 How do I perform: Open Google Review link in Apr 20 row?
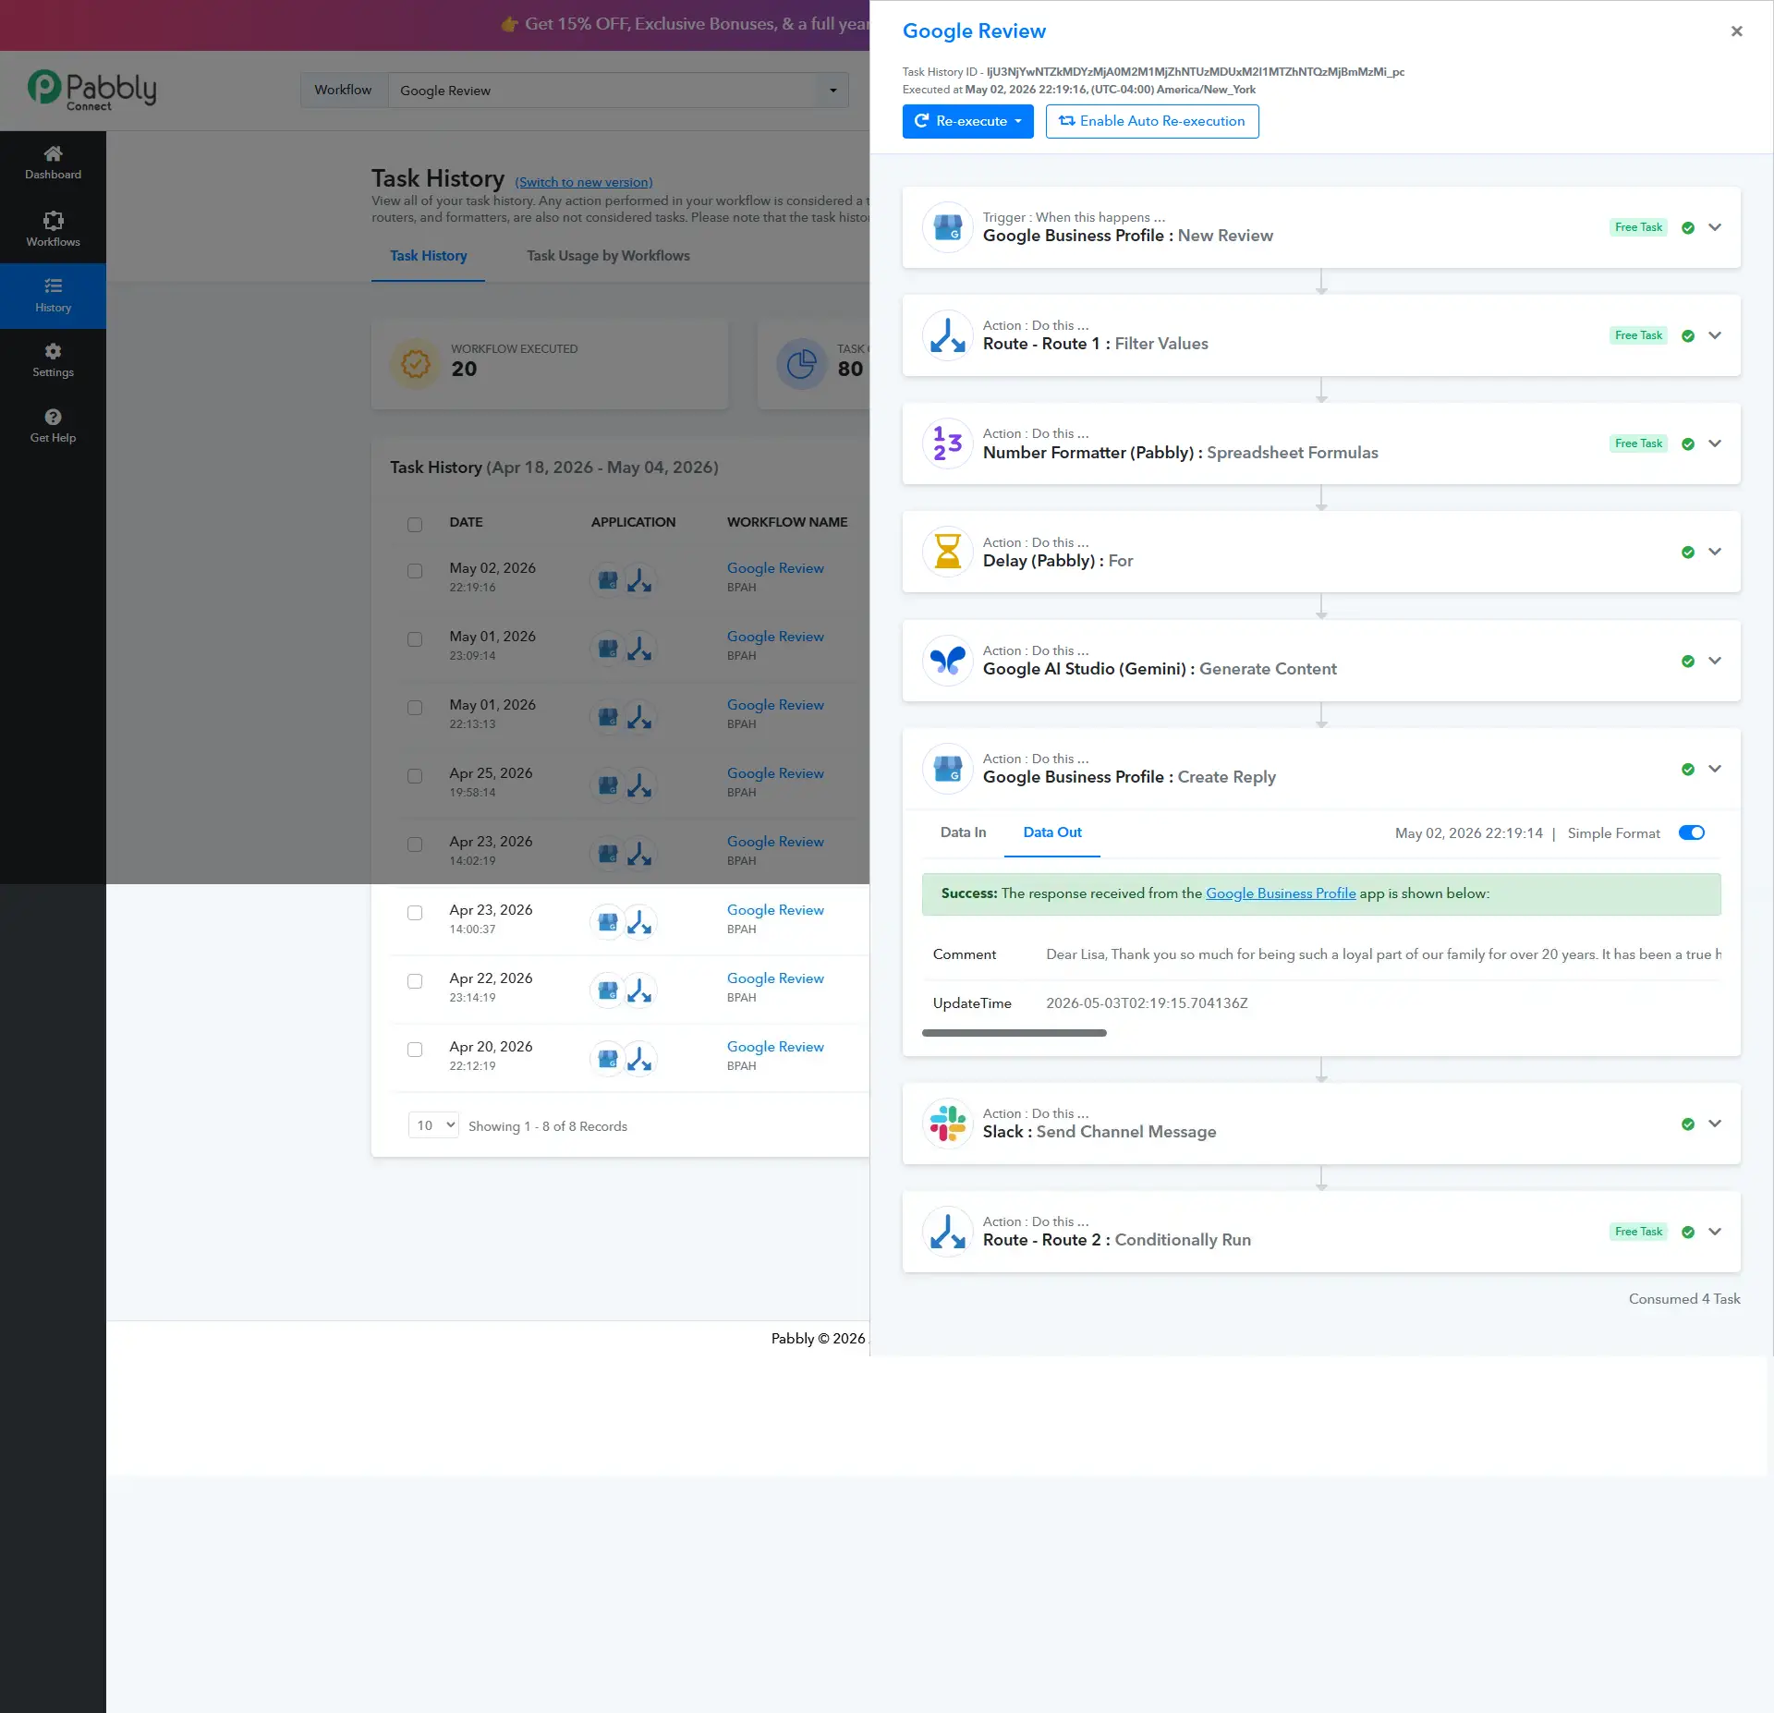(775, 1047)
